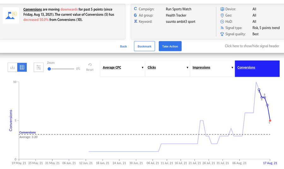Click the '17 Aug, 21' date label
Viewport: 284px width, 169px height.
pyautogui.click(x=270, y=163)
